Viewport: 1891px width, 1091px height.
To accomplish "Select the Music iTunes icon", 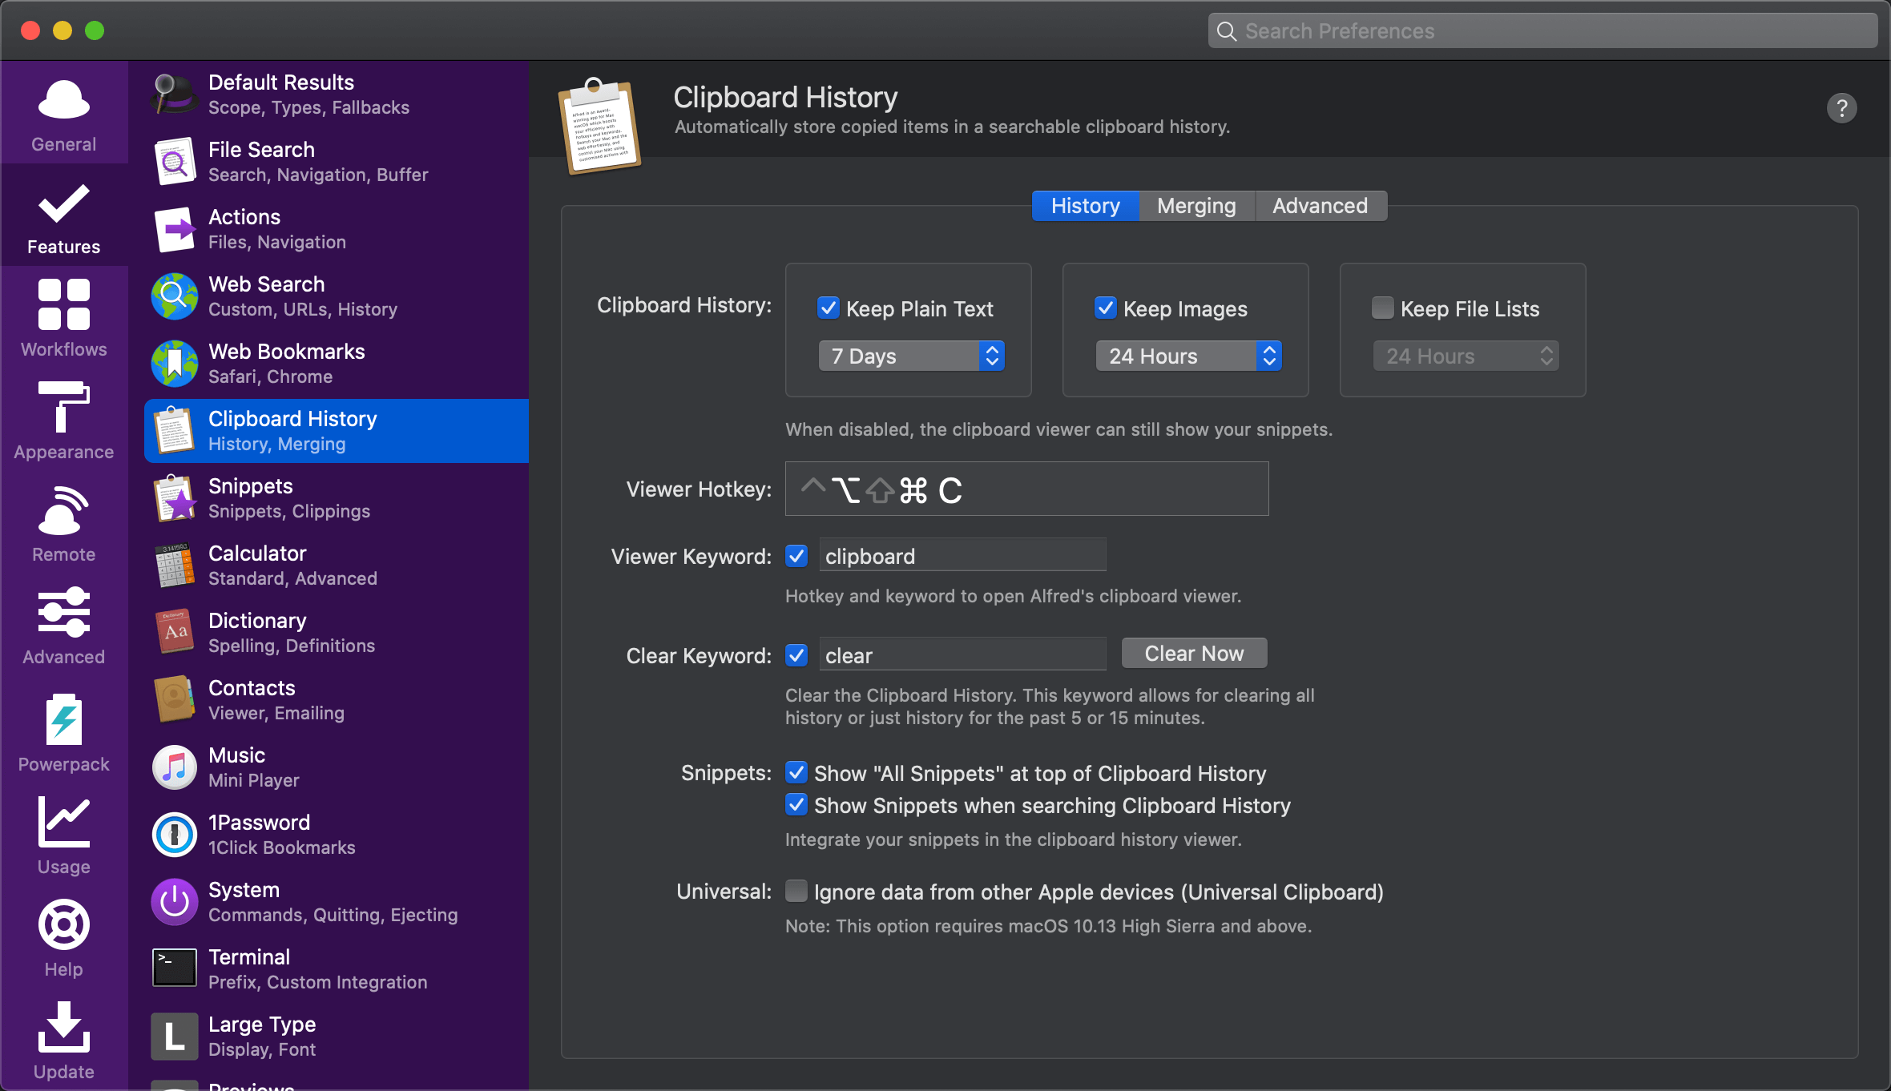I will (x=174, y=767).
